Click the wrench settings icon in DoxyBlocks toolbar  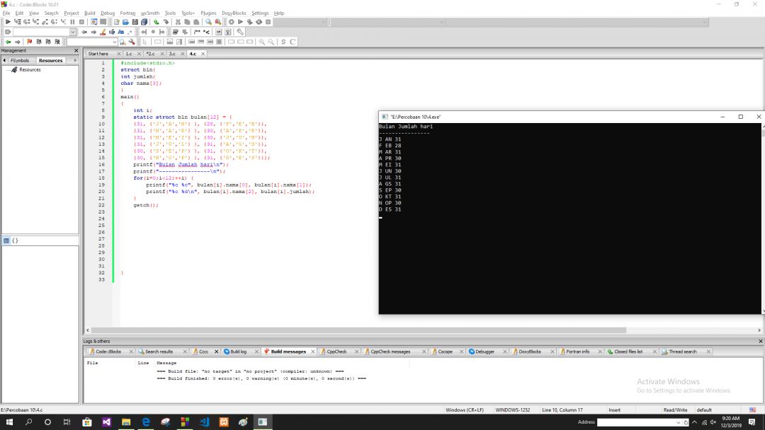point(240,32)
